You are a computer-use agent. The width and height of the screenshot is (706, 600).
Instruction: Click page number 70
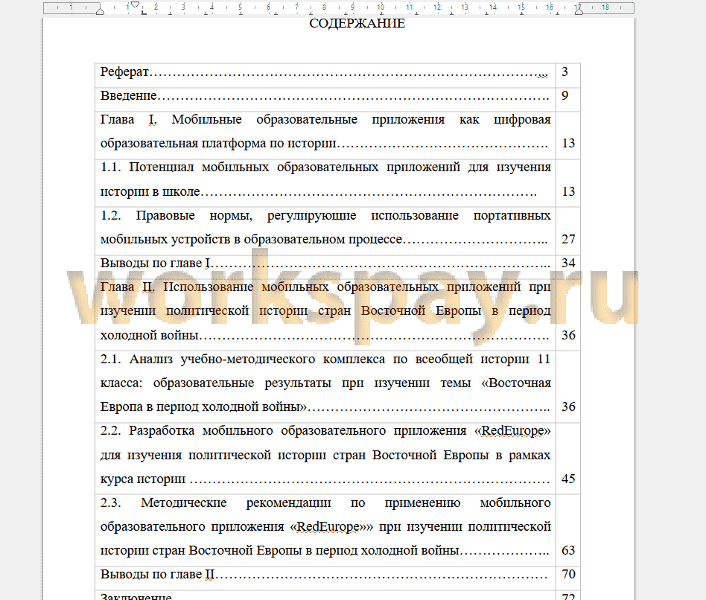pos(568,575)
